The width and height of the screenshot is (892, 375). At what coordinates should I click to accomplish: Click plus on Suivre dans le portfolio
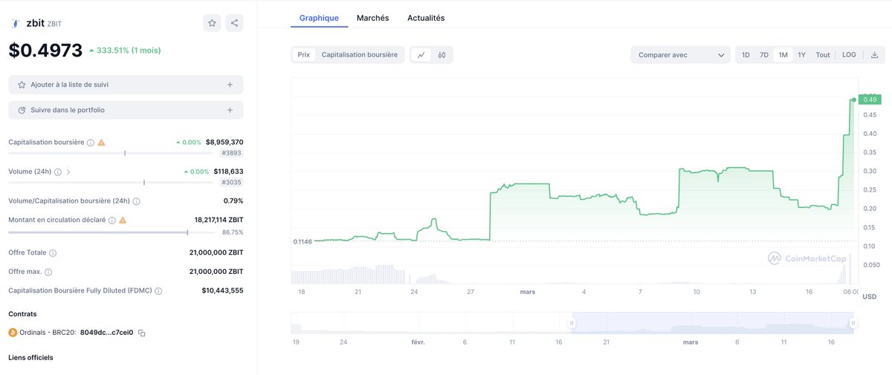coord(230,110)
